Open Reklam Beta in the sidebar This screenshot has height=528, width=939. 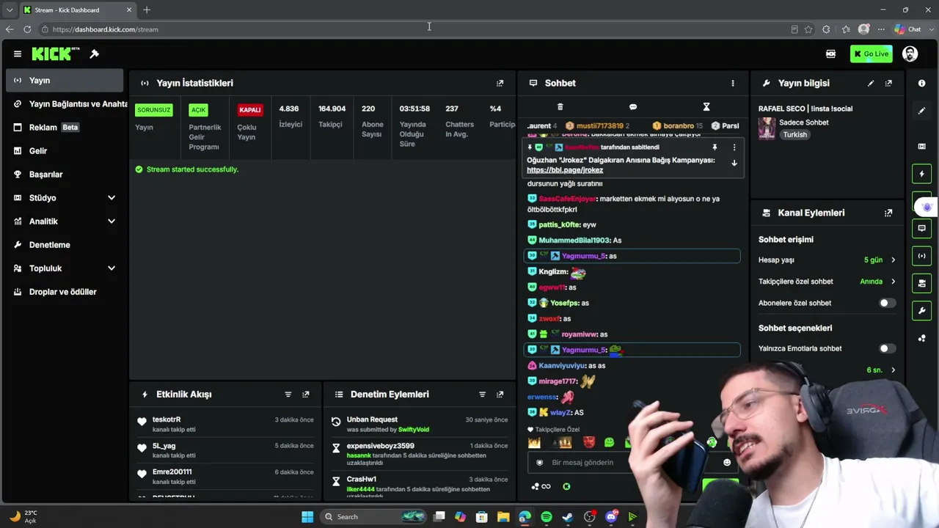(x=65, y=128)
